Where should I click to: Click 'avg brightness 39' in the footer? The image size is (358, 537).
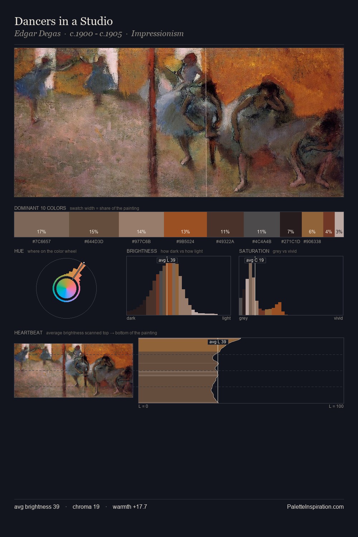pos(37,507)
